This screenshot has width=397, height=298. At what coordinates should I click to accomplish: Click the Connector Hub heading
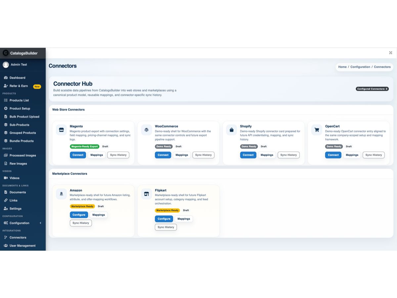click(x=73, y=84)
